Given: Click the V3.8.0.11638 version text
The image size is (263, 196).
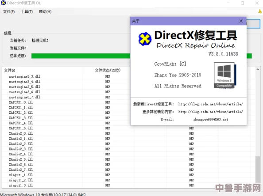Looking at the screenshot, I should pyautogui.click(x=223, y=54).
